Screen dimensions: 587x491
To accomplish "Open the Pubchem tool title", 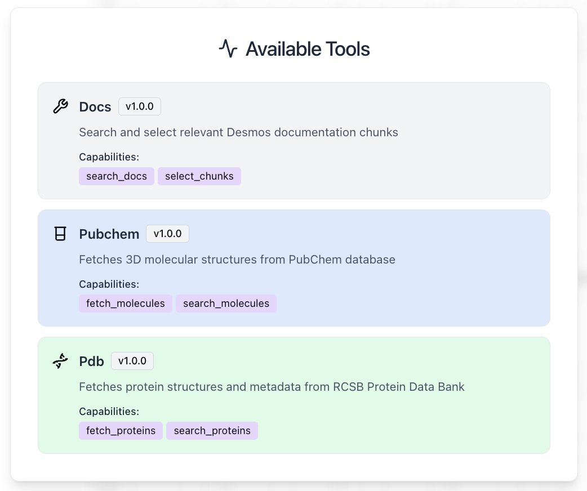I will tap(109, 234).
